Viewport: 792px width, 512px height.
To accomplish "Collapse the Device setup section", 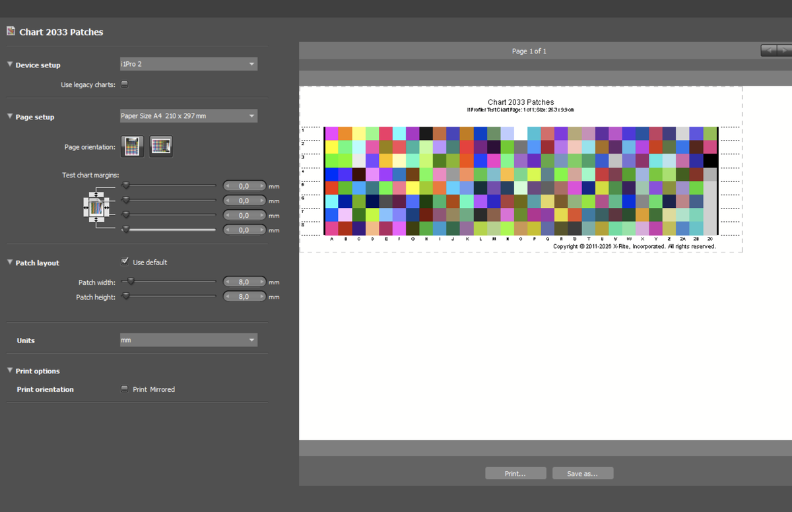I will tap(10, 65).
